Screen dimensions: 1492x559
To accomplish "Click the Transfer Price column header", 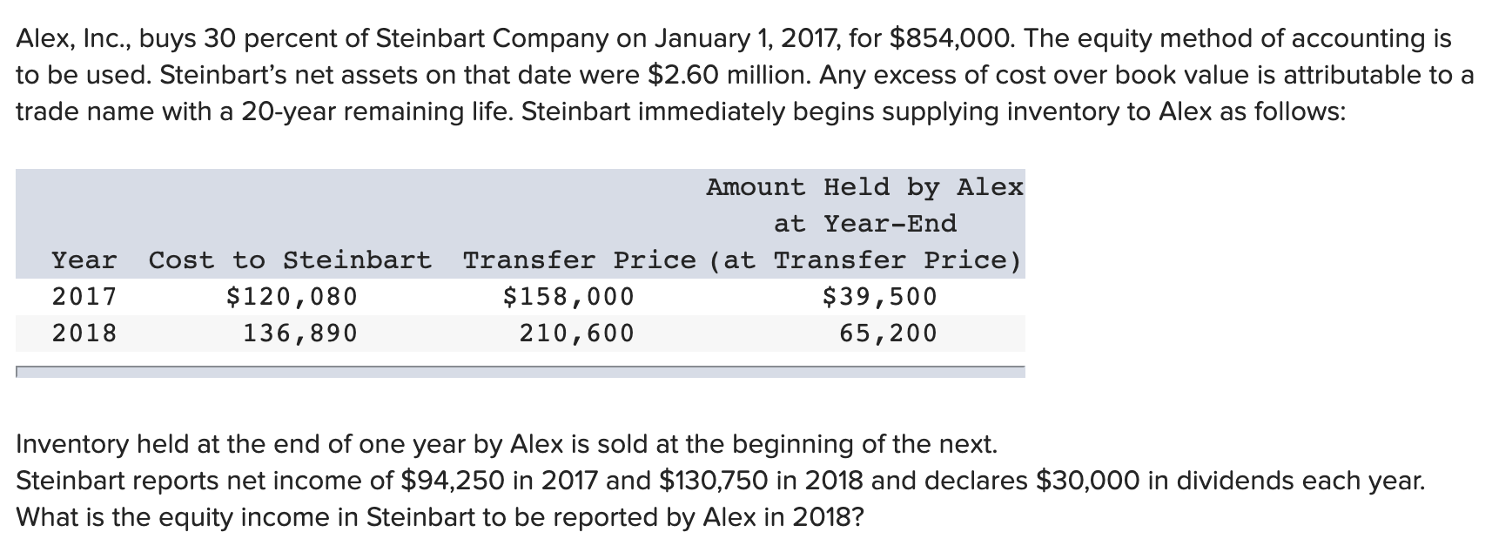I will (x=579, y=260).
